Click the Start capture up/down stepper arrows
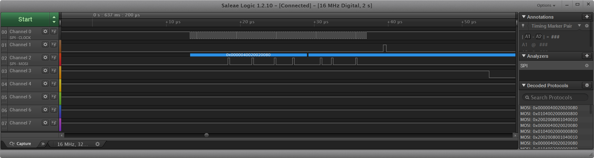Image resolution: width=594 pixels, height=158 pixels. (54, 19)
